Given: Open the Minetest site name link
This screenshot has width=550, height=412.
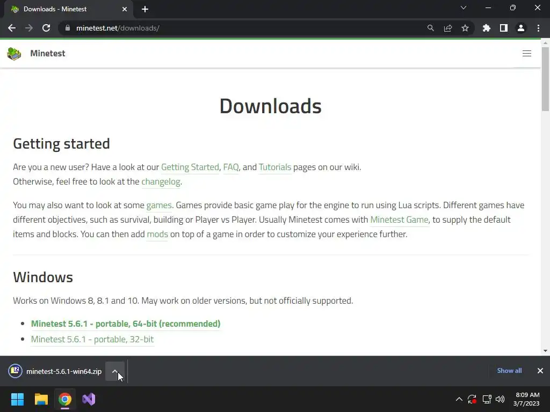Looking at the screenshot, I should pyautogui.click(x=48, y=53).
